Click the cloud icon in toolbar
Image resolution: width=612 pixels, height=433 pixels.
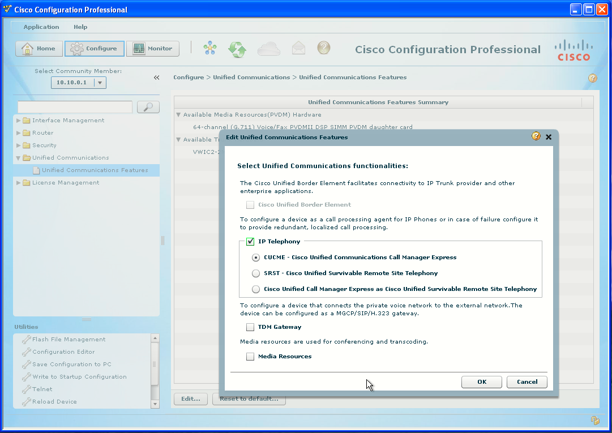[269, 49]
